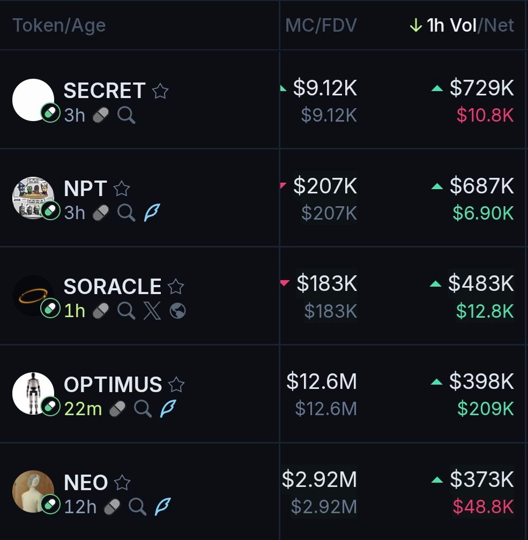528x540 pixels.
Task: Click the search magnifier under SECRET
Action: click(127, 115)
